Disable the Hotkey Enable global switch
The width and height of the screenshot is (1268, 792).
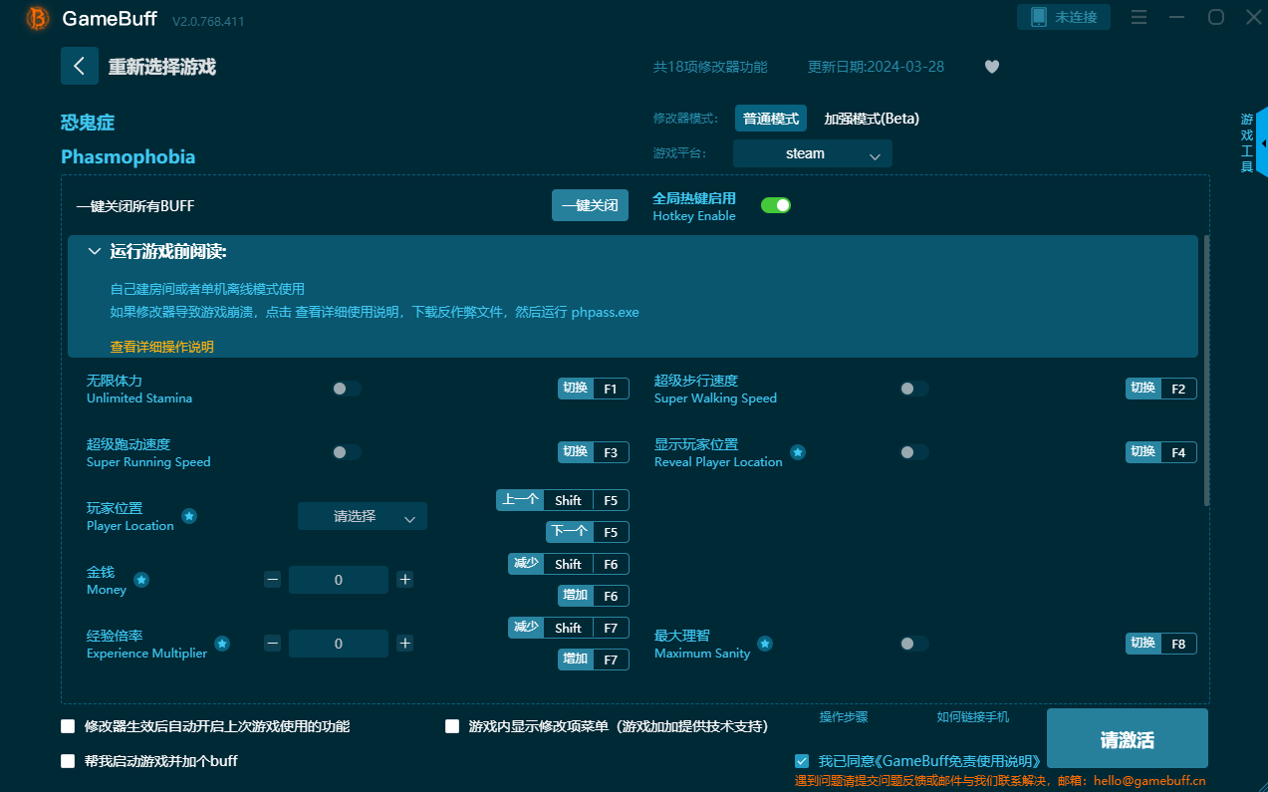[776, 204]
